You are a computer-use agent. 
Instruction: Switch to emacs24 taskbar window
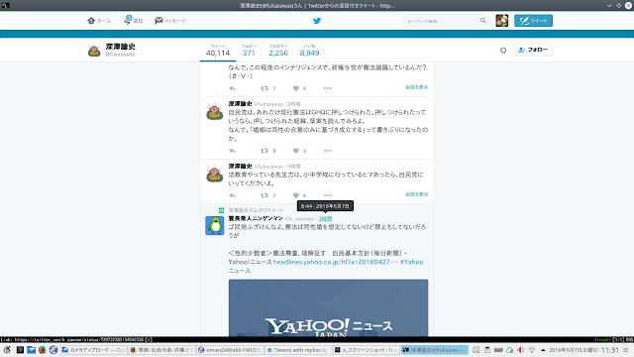coord(231,350)
